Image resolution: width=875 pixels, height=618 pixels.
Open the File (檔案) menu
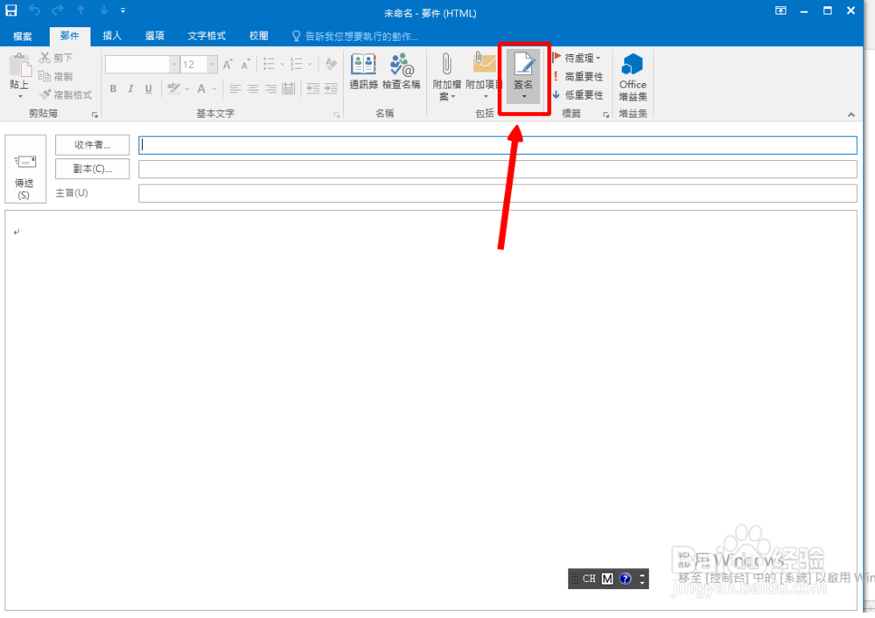(23, 36)
